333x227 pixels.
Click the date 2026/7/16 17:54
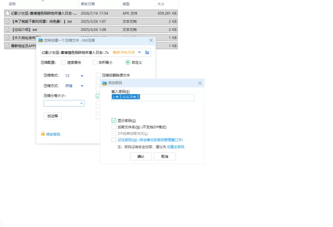point(94,13)
